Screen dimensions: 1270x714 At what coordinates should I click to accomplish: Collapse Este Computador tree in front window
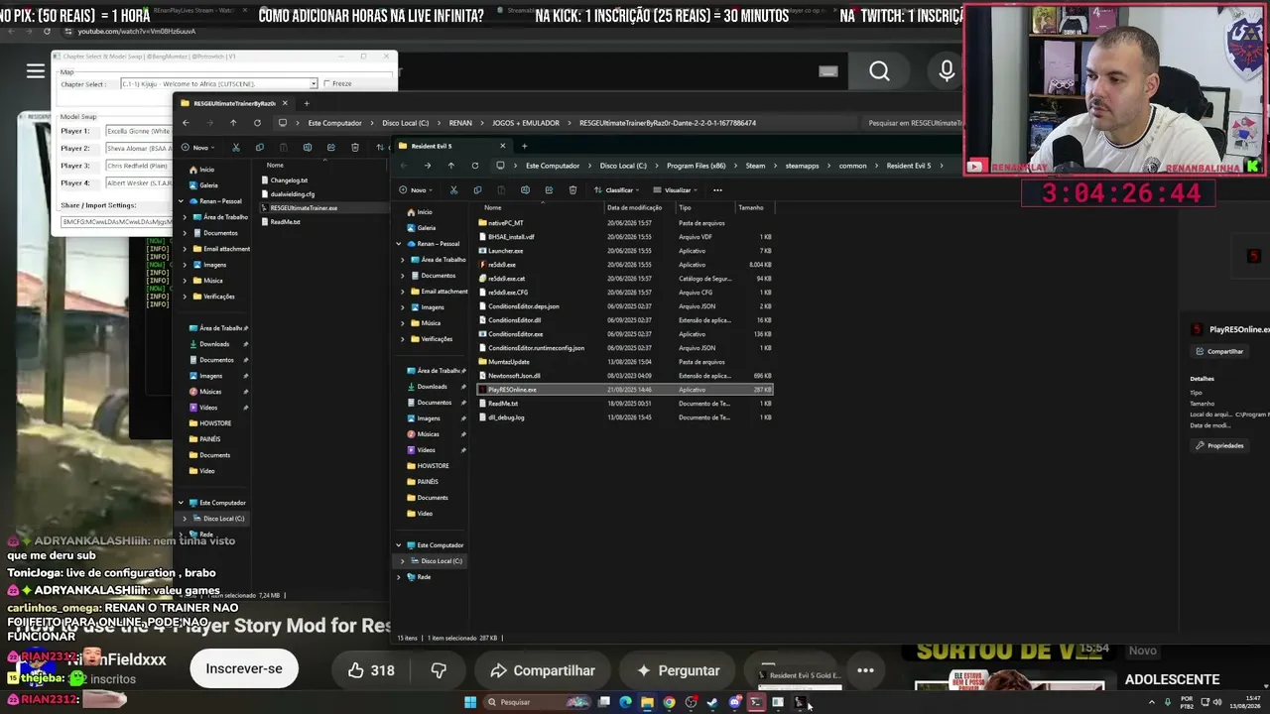(399, 545)
